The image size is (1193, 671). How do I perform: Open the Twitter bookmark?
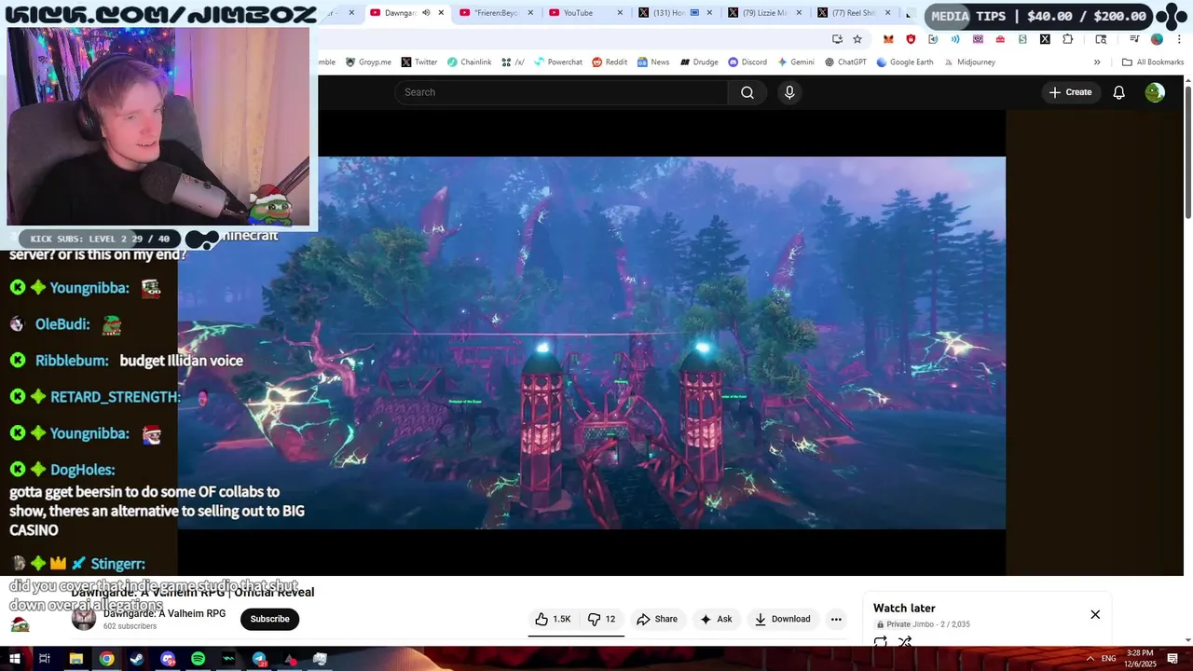[x=419, y=62]
